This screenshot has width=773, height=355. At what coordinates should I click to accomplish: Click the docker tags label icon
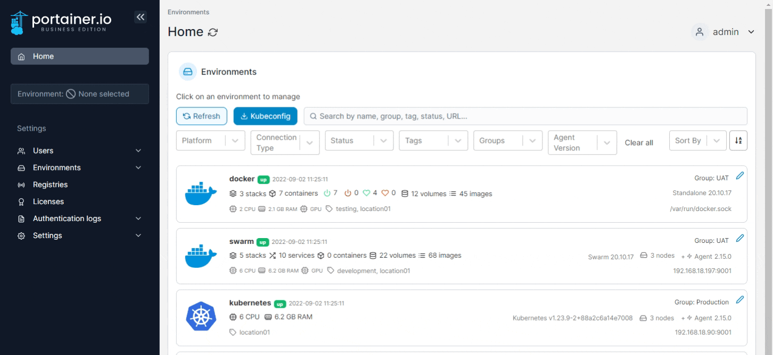pos(330,209)
